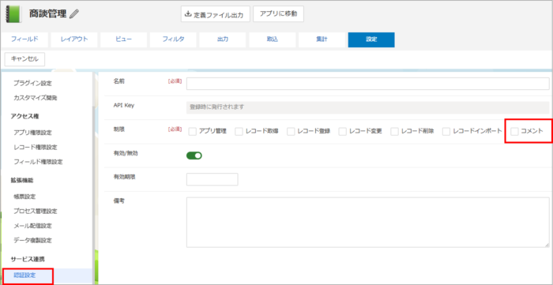Click the 名前 input field
The image size is (553, 285).
point(368,84)
